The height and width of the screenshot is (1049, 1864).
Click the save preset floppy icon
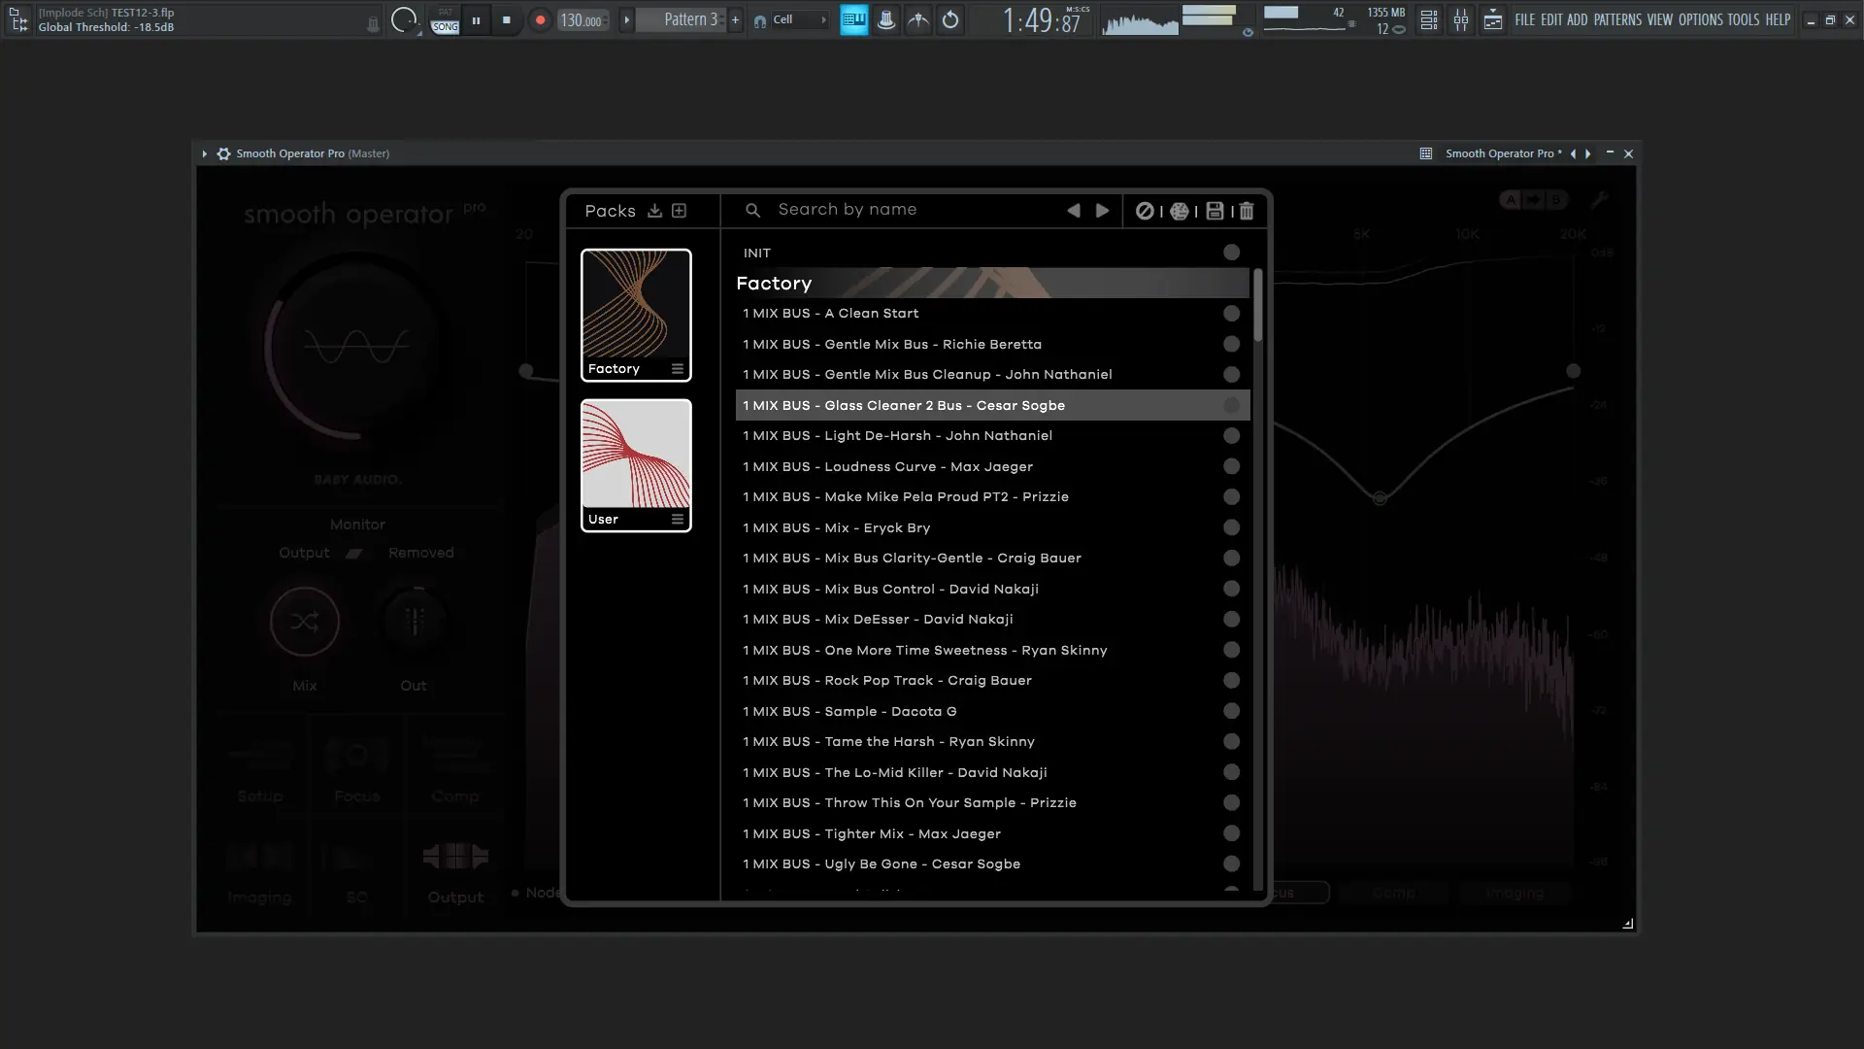(x=1215, y=211)
